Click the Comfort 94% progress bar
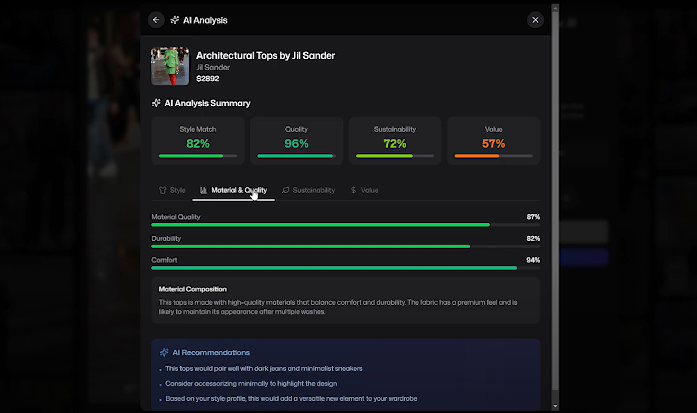Screen dimensions: 697x413 (x=345, y=268)
